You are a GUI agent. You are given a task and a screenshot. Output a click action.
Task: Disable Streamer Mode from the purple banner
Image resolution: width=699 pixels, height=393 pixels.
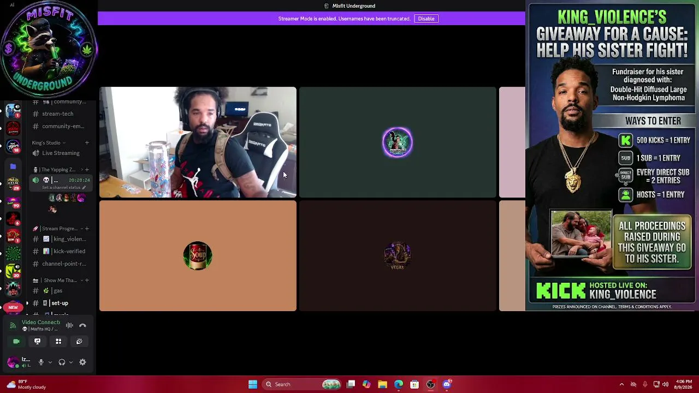426,19
